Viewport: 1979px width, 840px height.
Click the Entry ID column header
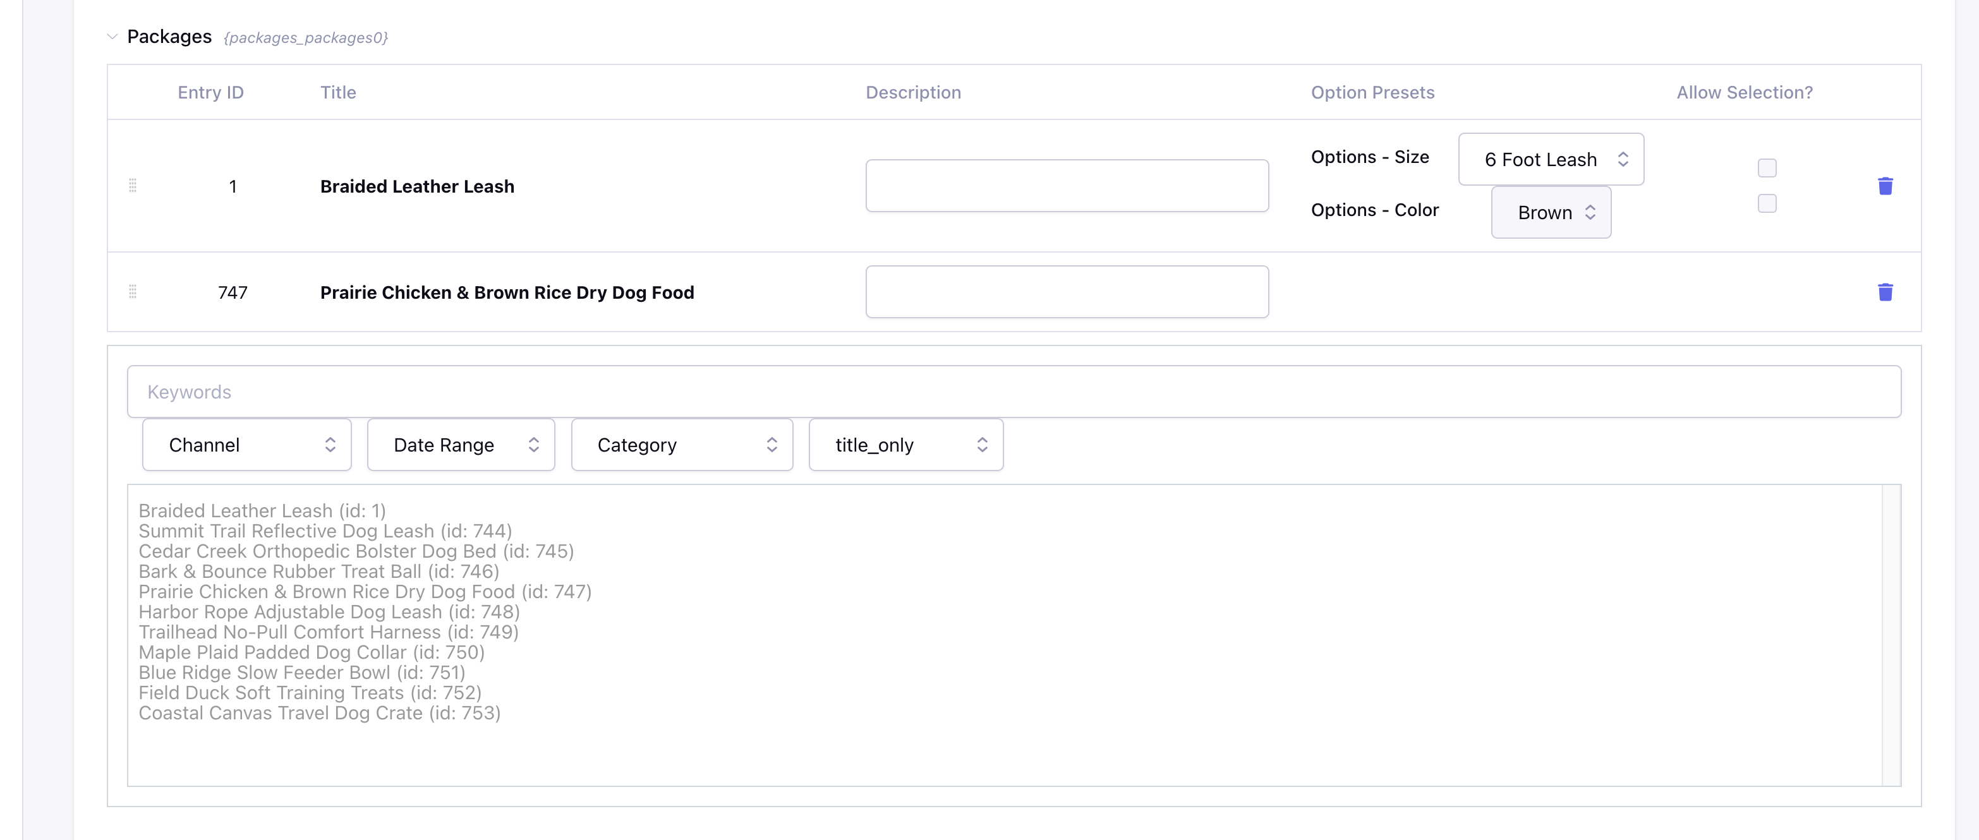point(210,92)
